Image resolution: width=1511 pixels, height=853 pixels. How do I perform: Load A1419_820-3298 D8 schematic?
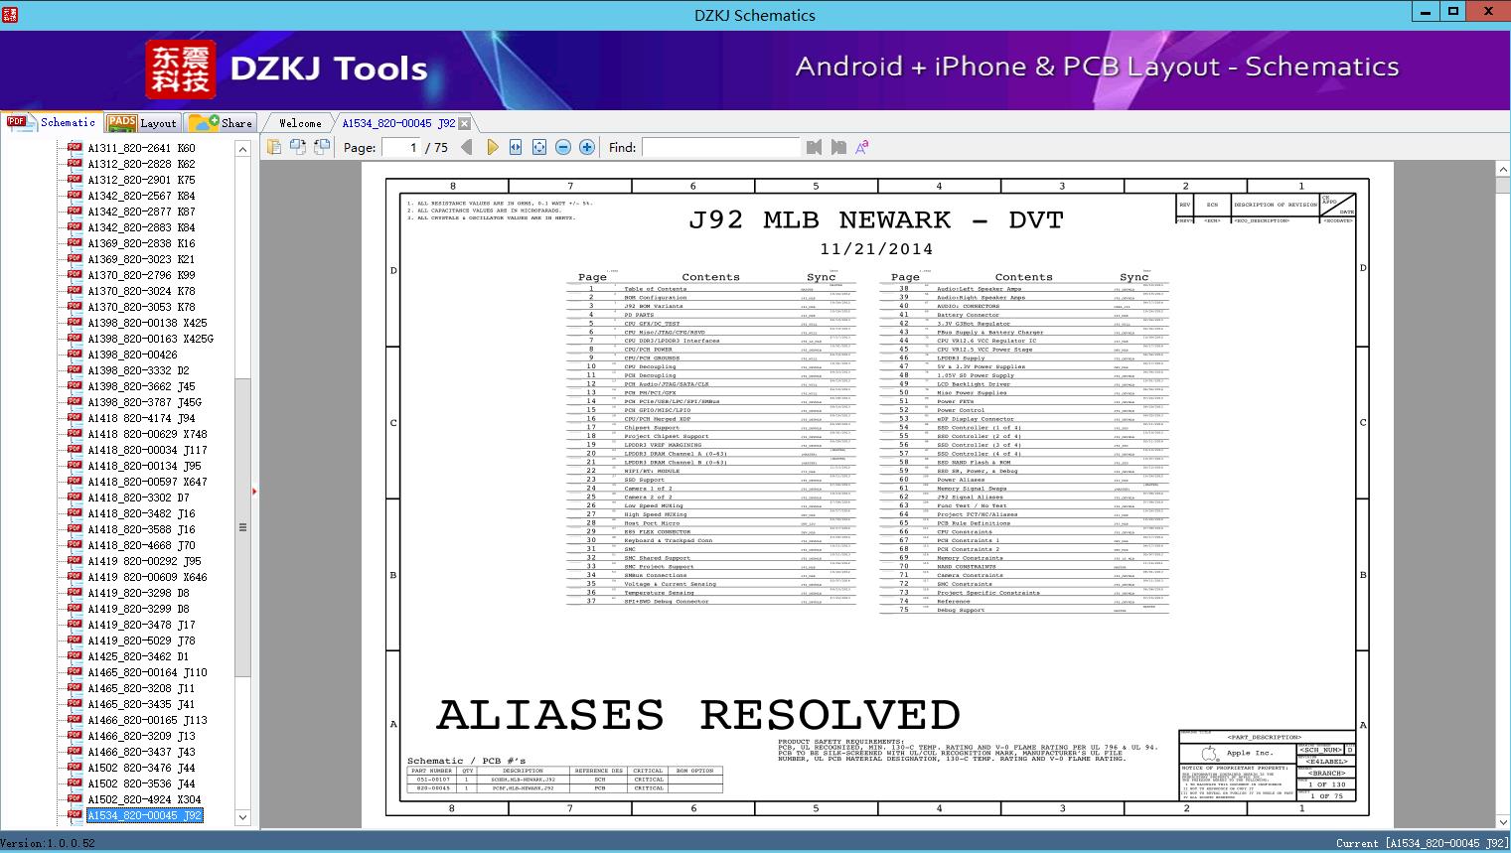(x=138, y=593)
